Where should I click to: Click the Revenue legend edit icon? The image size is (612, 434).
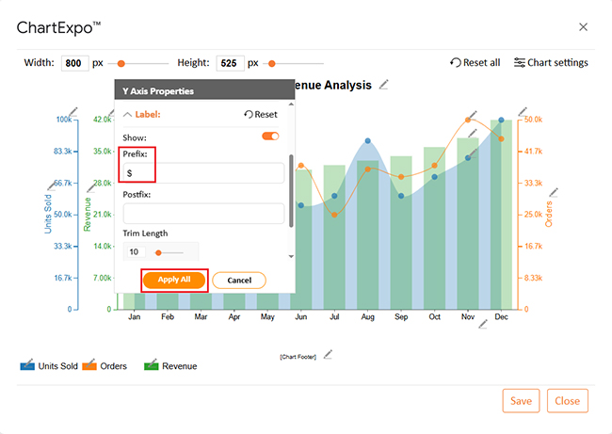pos(152,365)
